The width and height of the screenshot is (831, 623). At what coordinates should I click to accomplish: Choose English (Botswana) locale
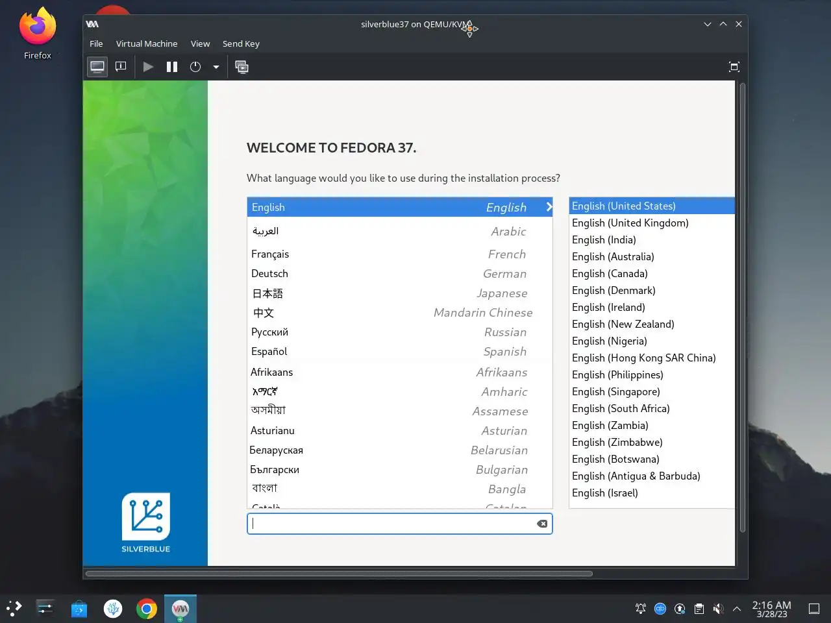tap(652, 459)
